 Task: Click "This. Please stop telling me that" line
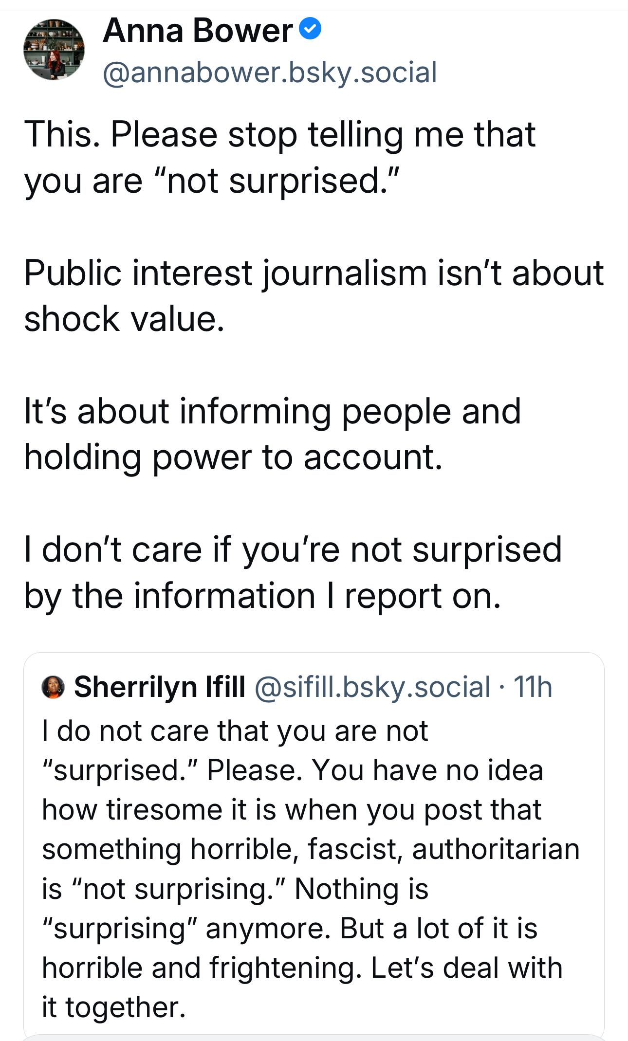[280, 134]
